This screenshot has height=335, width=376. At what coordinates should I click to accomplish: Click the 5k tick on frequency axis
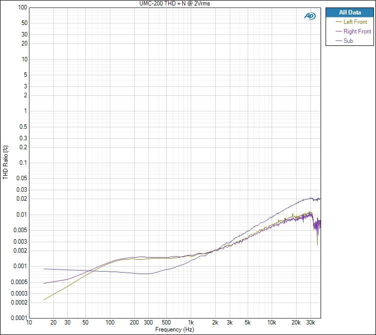pyautogui.click(x=247, y=323)
